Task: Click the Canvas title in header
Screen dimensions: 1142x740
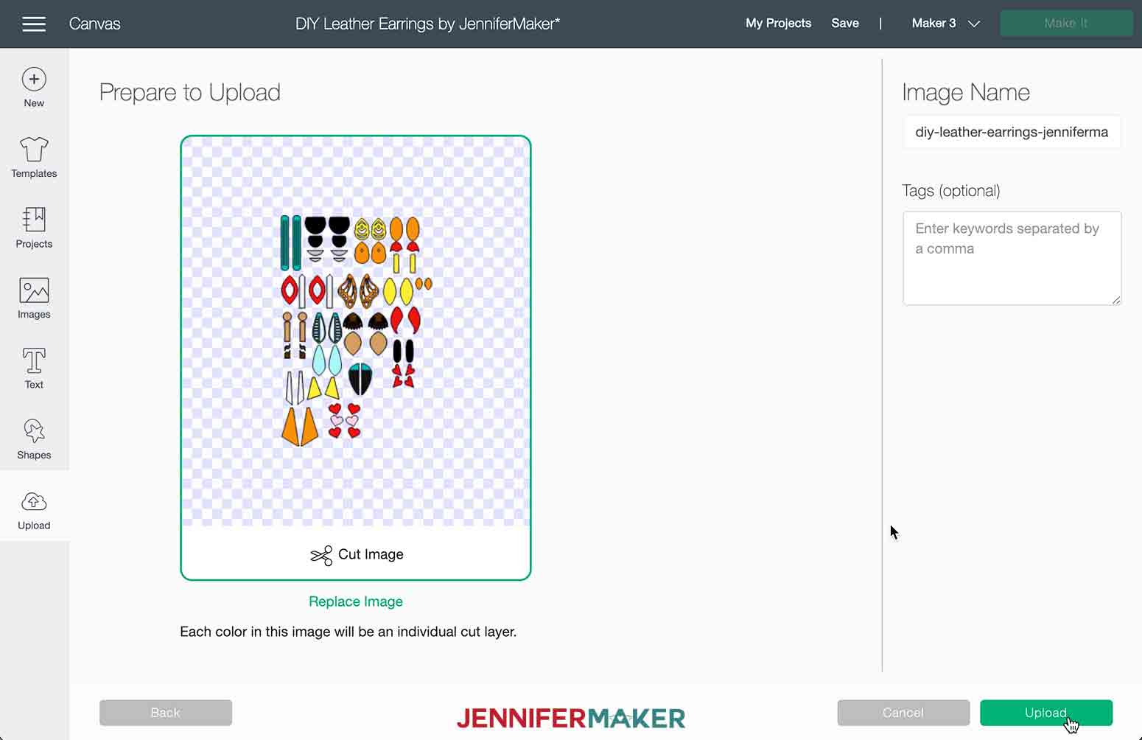Action: pos(94,24)
